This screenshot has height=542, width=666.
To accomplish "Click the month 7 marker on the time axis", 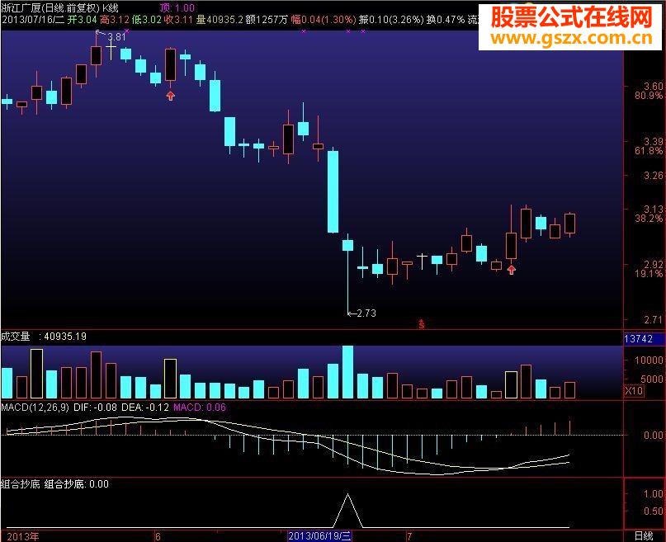I will pos(409,536).
